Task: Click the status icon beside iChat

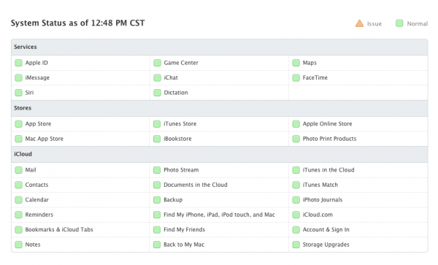Action: (x=157, y=77)
